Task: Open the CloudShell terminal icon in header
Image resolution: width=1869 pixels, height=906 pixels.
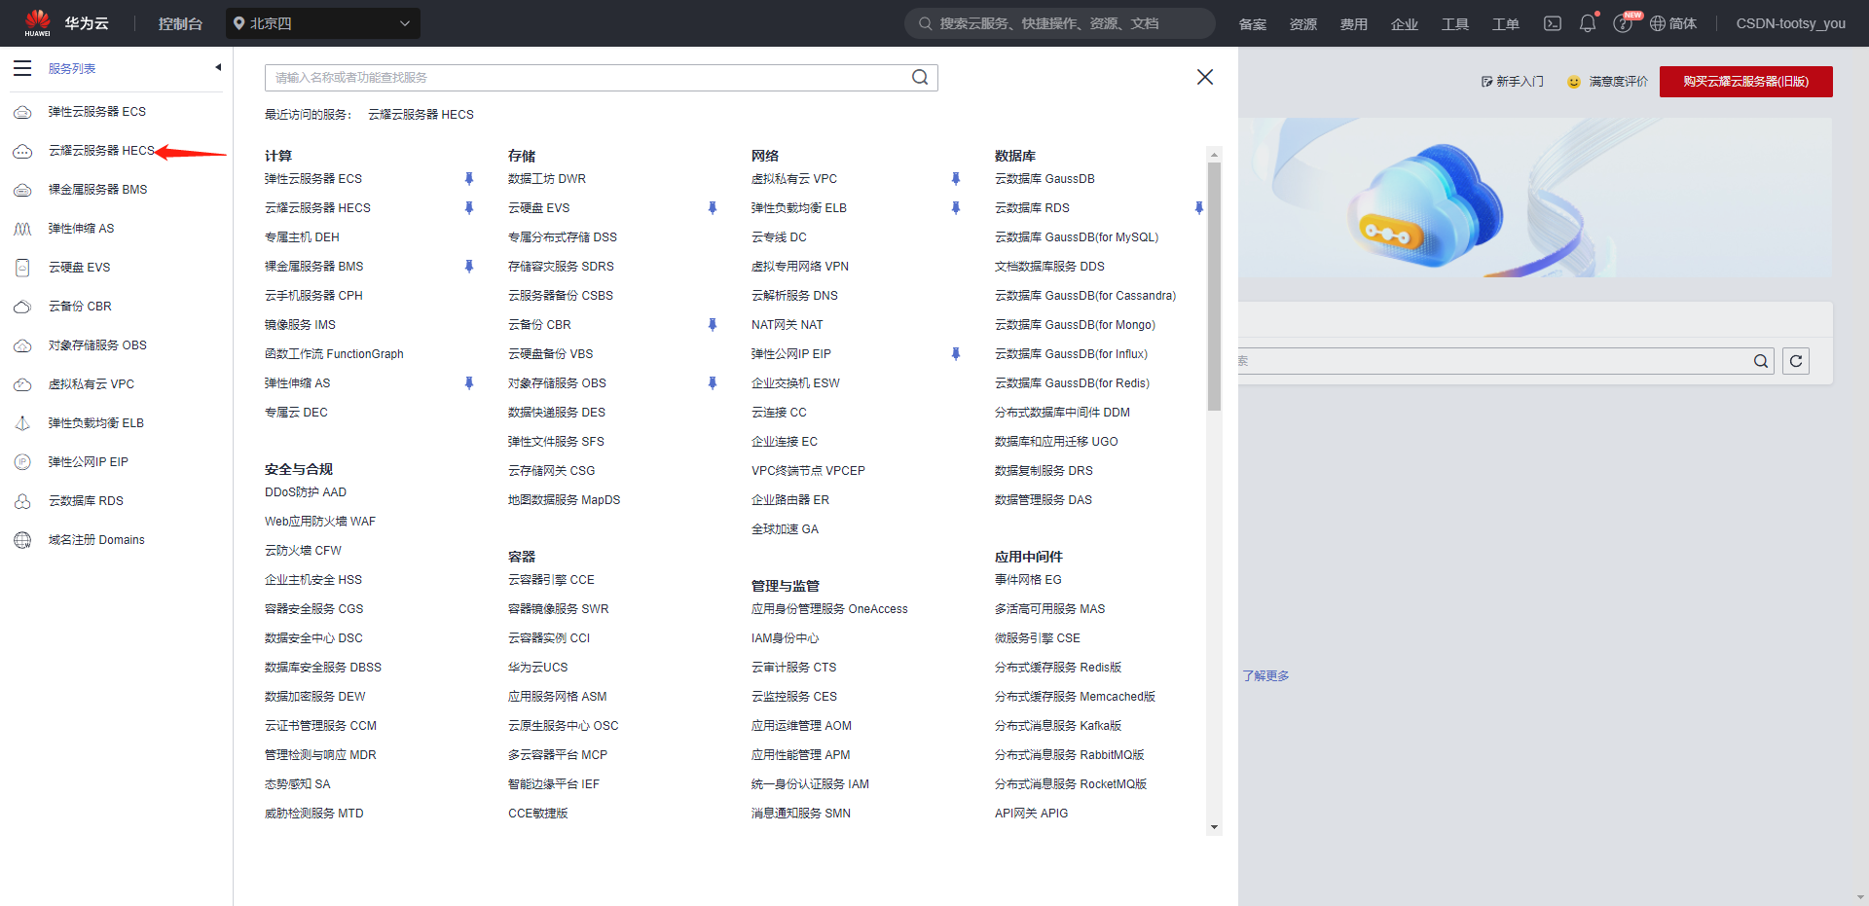Action: pyautogui.click(x=1553, y=23)
